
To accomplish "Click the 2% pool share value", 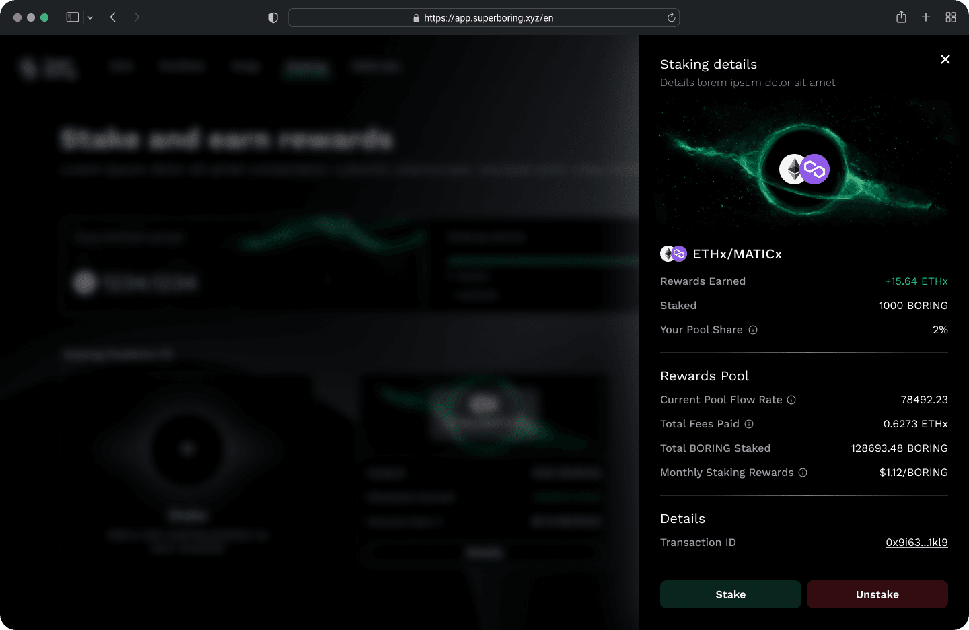I will point(940,330).
